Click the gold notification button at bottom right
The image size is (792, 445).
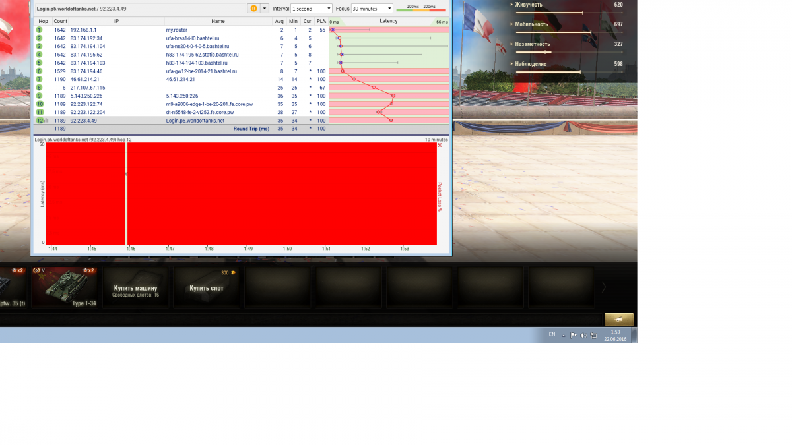pyautogui.click(x=619, y=320)
